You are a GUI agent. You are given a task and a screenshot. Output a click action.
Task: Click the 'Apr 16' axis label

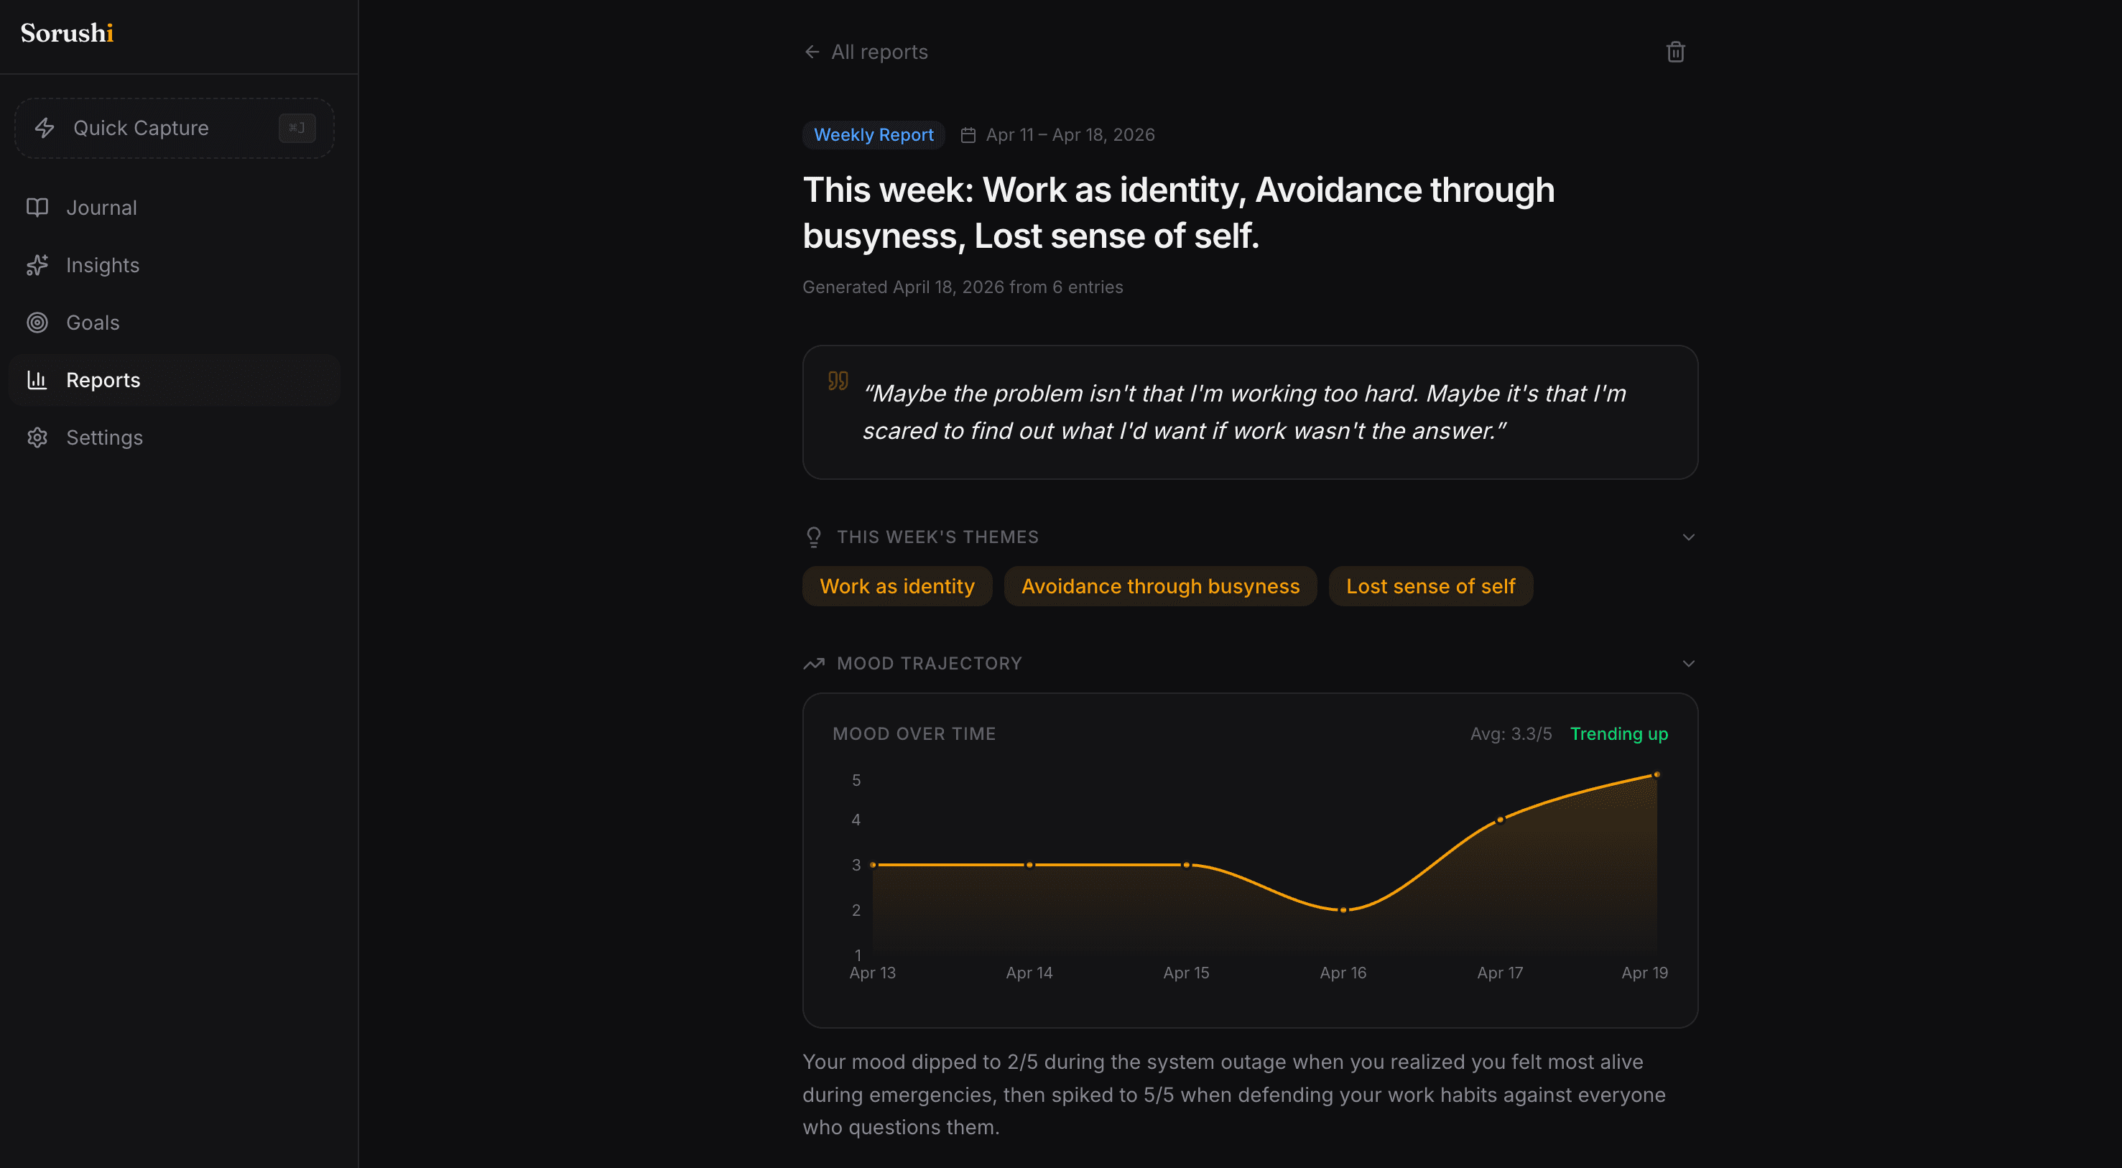point(1343,973)
